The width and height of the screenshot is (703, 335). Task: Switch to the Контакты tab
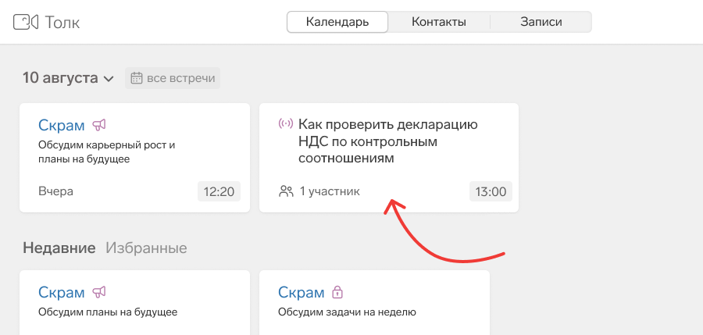click(x=439, y=22)
